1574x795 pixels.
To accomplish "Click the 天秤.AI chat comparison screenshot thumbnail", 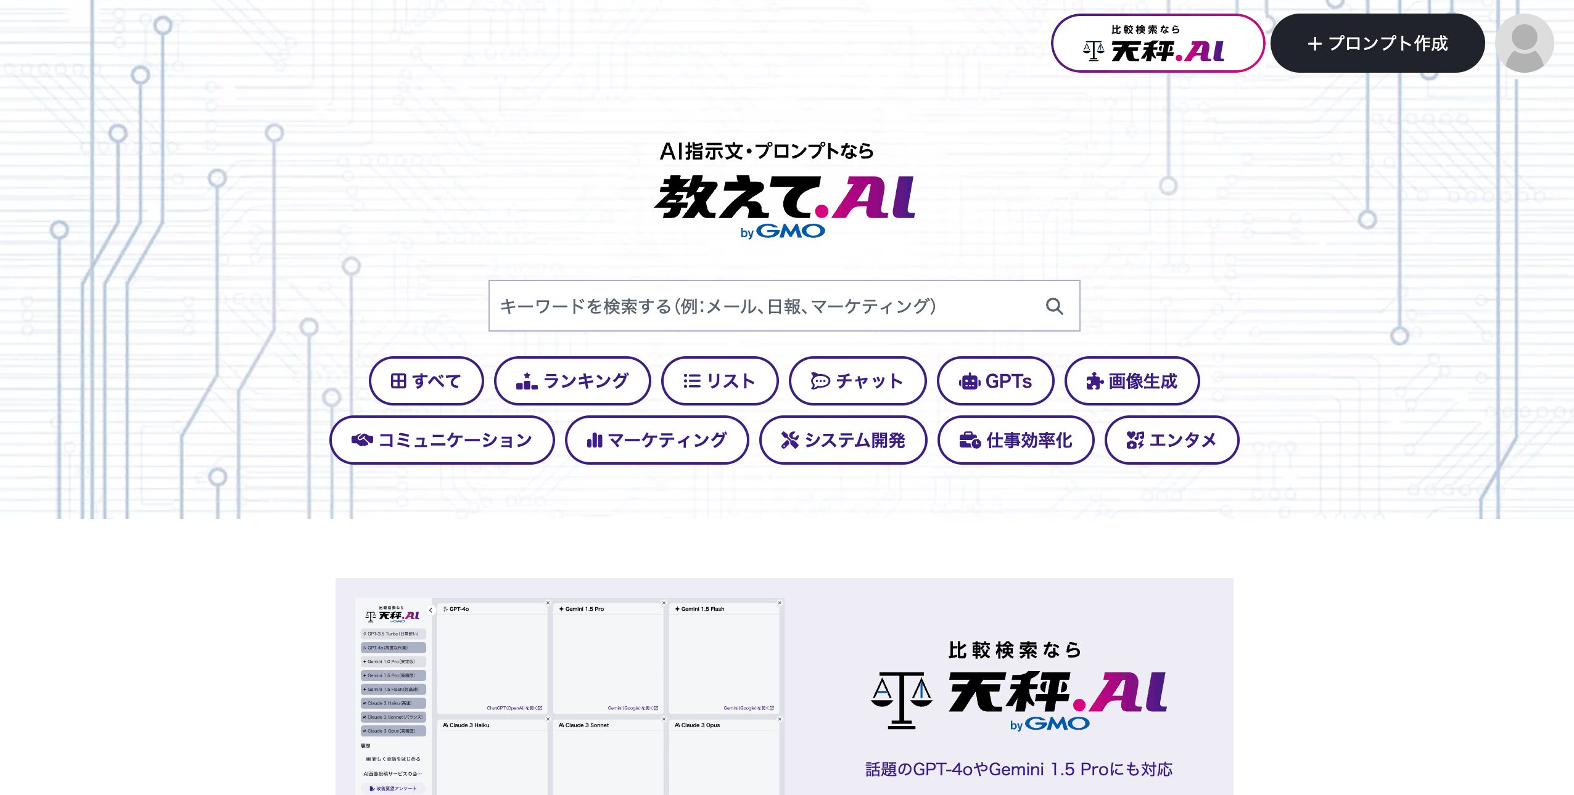I will [x=569, y=696].
